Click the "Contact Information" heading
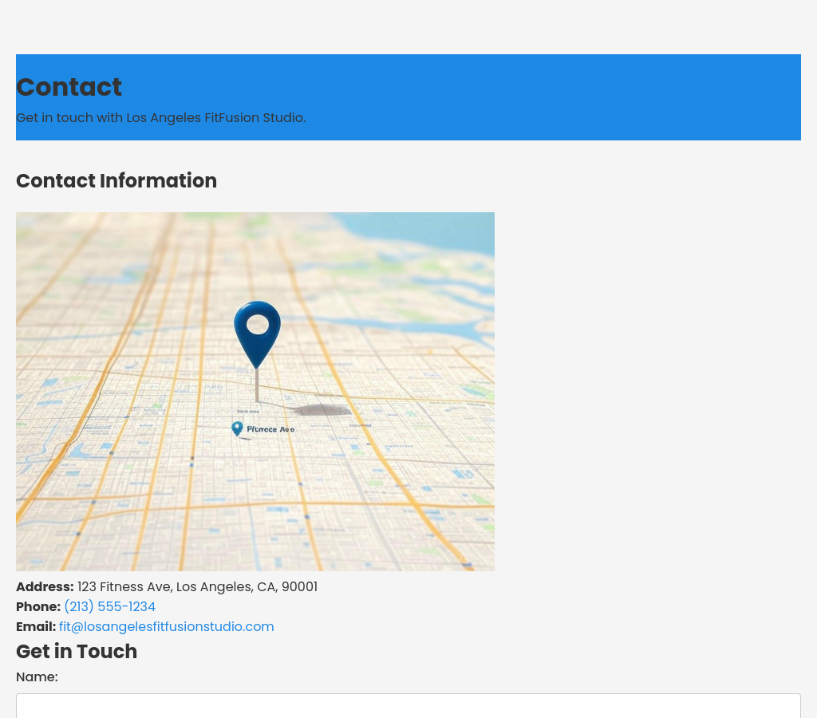Image resolution: width=817 pixels, height=718 pixels. 116,181
